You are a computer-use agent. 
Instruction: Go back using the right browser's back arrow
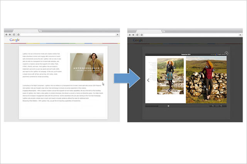(130, 35)
